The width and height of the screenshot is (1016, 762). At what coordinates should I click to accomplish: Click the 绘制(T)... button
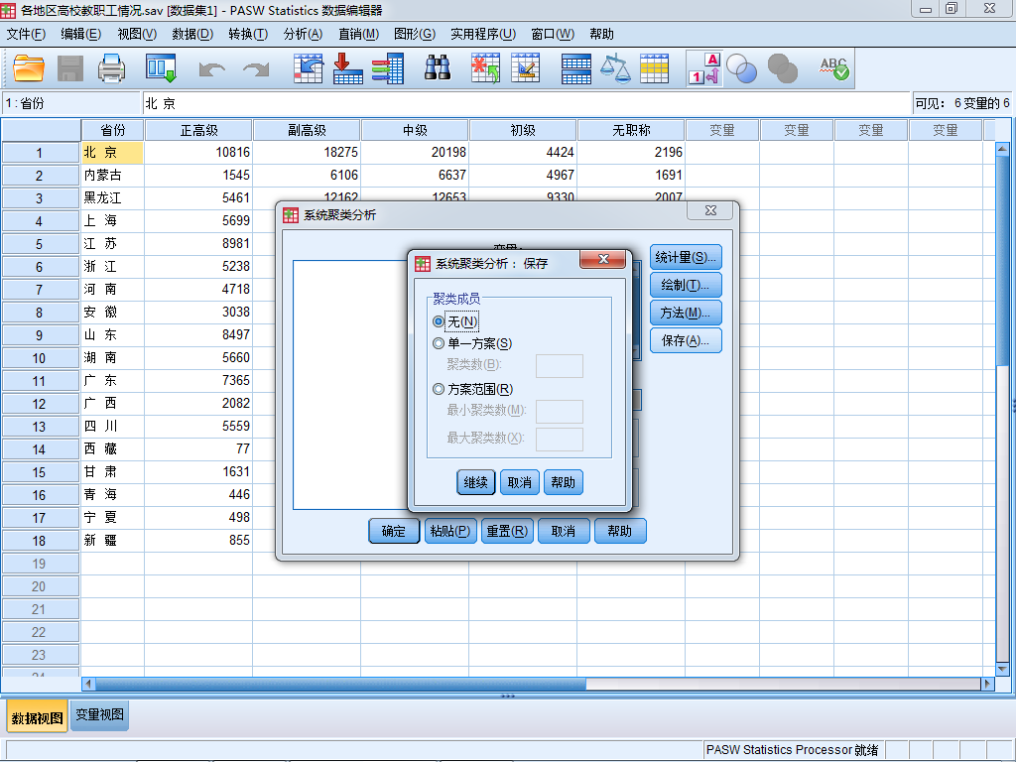tap(686, 285)
